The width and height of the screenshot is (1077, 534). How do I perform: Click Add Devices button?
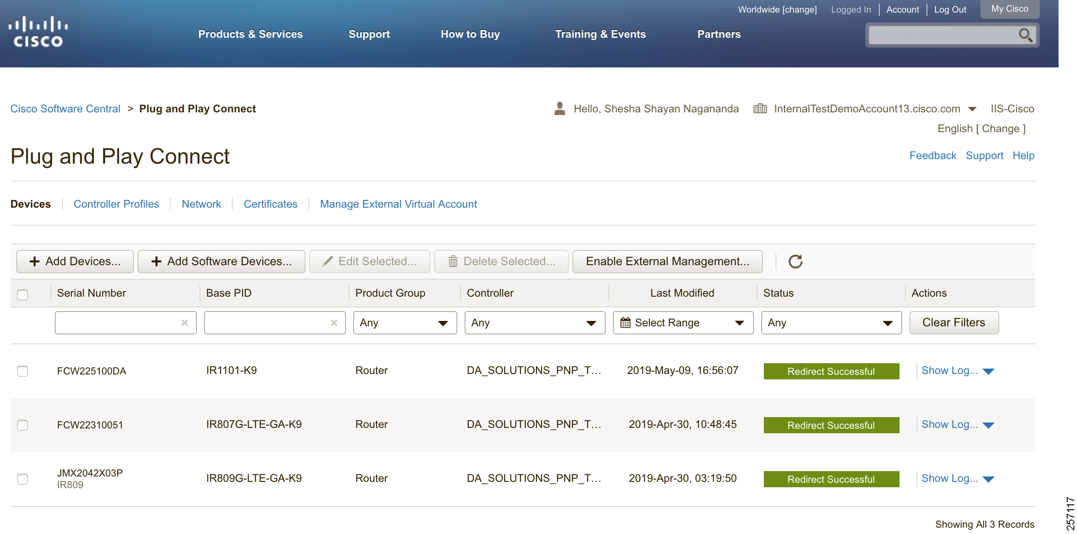[x=75, y=262]
